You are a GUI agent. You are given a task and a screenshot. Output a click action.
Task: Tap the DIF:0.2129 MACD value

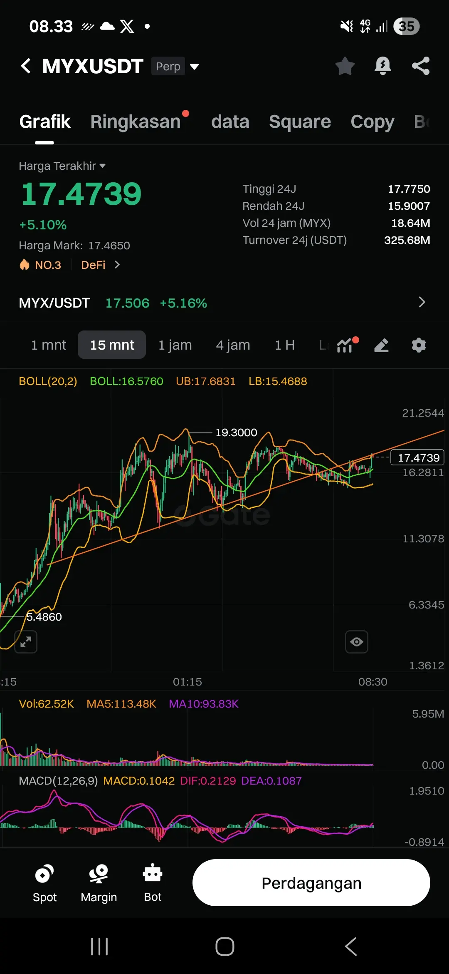pos(208,781)
